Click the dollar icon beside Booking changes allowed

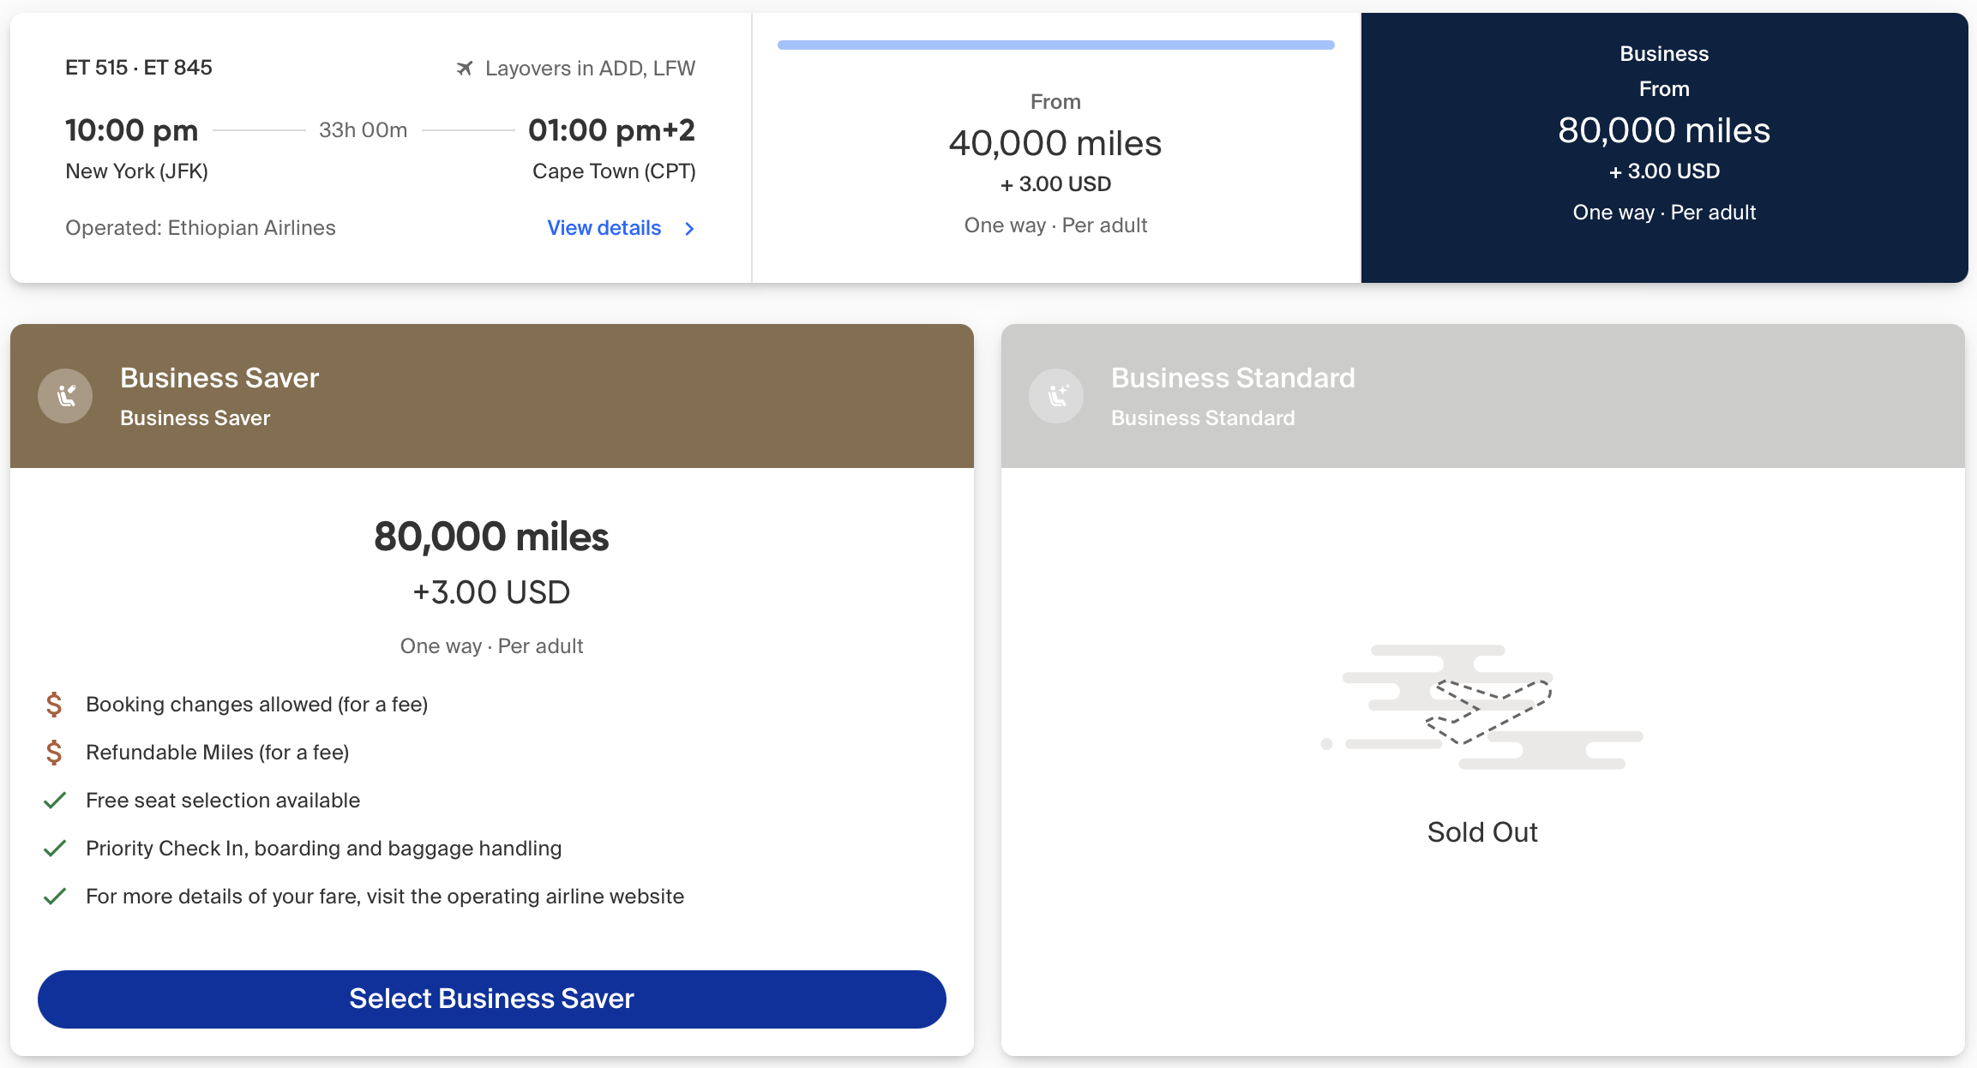coord(54,704)
